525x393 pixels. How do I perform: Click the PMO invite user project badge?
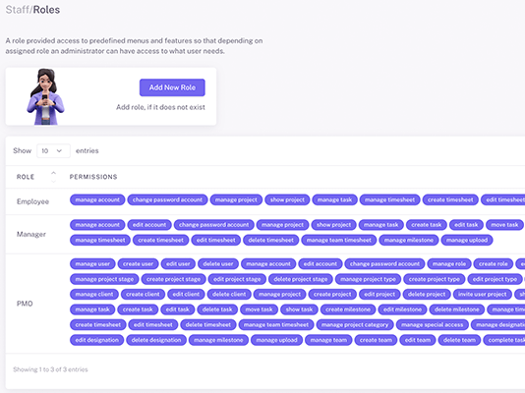pyautogui.click(x=482, y=295)
